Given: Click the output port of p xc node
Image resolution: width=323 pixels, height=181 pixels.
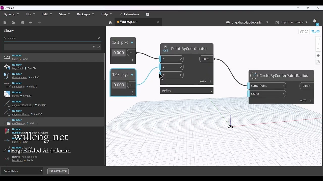Looking at the screenshot, I should coord(131,53).
